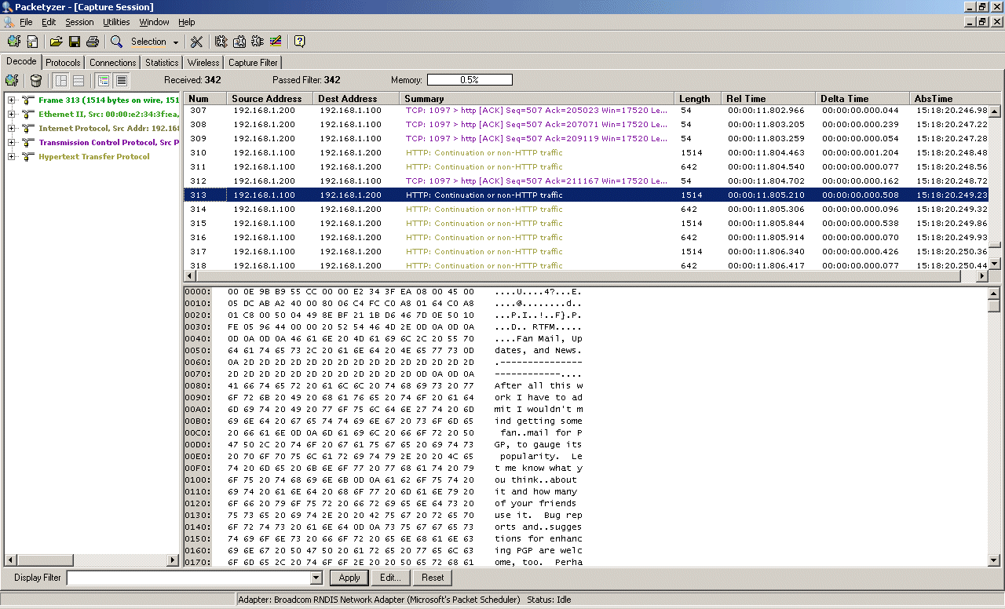Click the first network adapter plug icon
Image resolution: width=1005 pixels, height=609 pixels.
coord(221,42)
